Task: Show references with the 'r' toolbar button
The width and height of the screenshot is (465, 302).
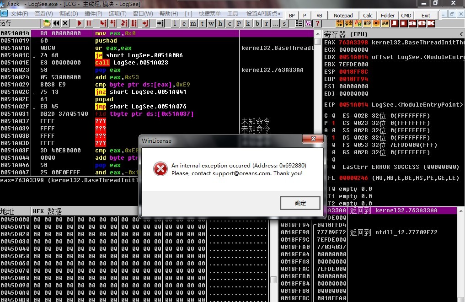Action: [266, 23]
